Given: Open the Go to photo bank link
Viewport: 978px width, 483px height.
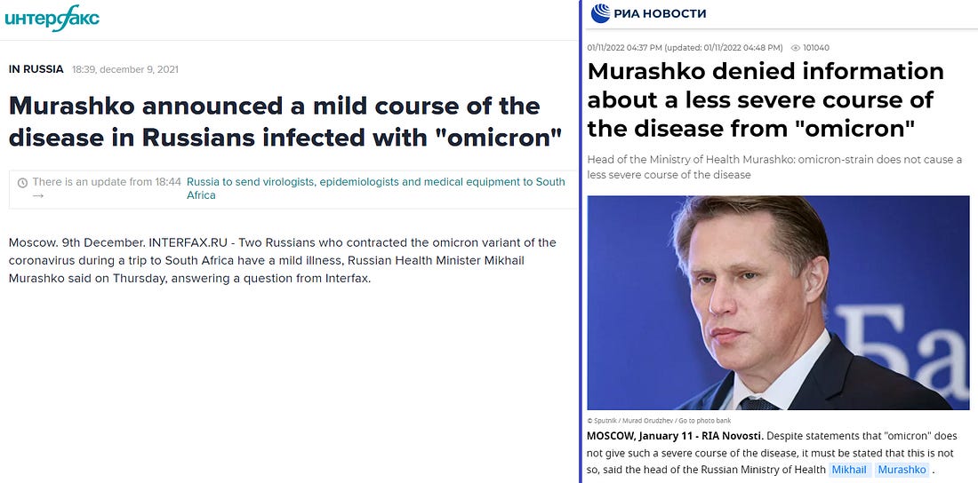Looking at the screenshot, I should pyautogui.click(x=705, y=421).
